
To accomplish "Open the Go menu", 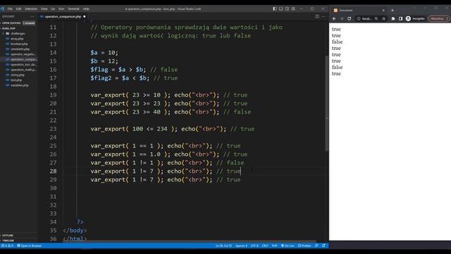I will click(53, 9).
